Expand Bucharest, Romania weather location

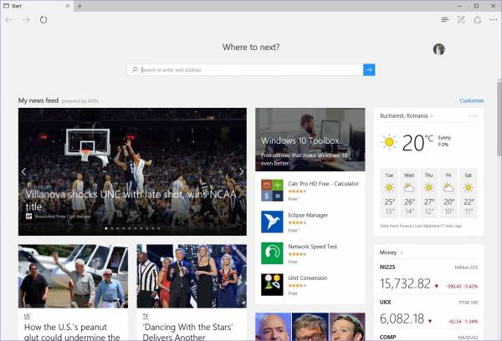click(407, 116)
